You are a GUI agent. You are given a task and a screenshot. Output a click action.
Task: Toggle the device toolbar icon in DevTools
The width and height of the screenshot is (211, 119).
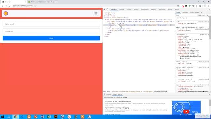click(x=107, y=9)
